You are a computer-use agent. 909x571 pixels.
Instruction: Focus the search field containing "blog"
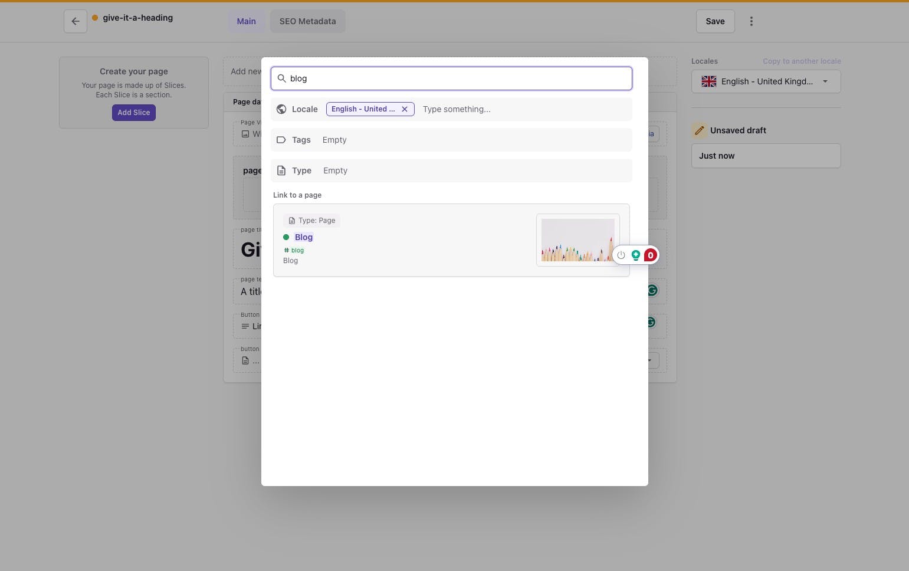pos(451,78)
